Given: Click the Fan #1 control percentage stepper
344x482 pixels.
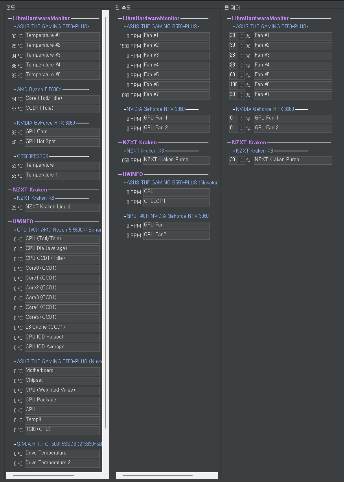Looking at the screenshot, I should pos(237,36).
